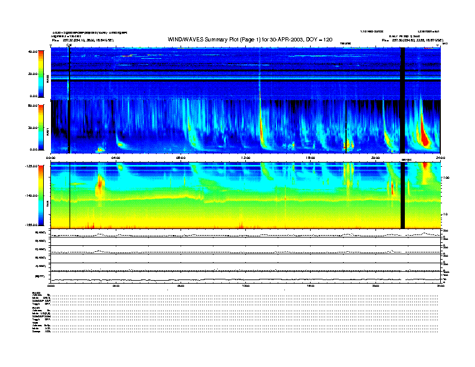Click the RAD2 vertical axis label
The image size is (475, 367).
[48, 79]
